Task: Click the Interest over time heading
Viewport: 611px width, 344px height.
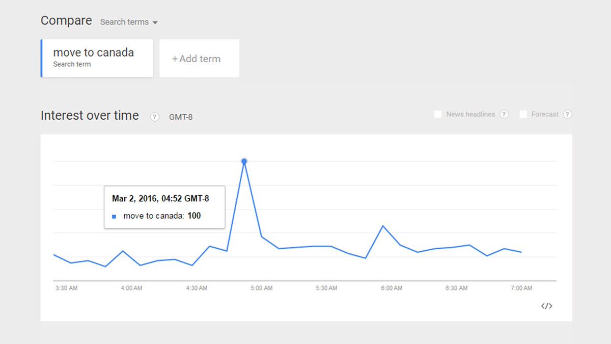Action: 90,116
